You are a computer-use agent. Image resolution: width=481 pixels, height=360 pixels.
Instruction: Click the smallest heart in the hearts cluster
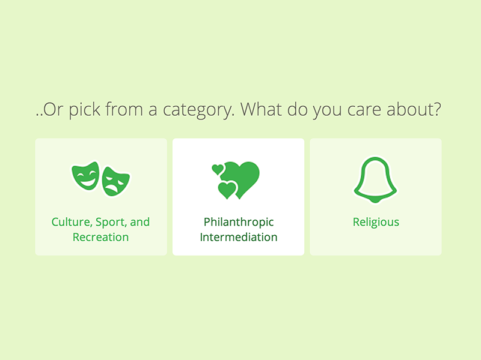click(216, 168)
